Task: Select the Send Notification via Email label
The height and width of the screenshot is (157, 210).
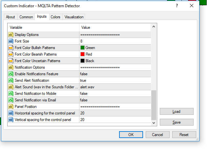Action: [x=35, y=100]
